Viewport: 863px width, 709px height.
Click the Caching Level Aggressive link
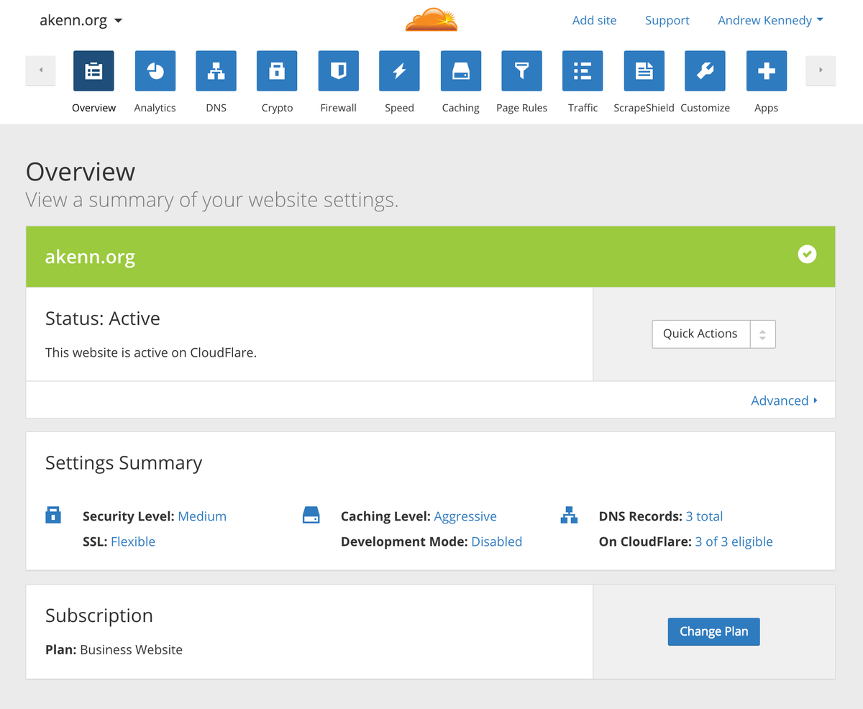[465, 516]
